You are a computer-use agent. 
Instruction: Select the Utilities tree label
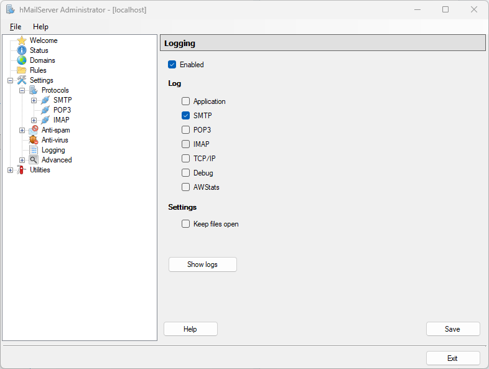(x=40, y=170)
